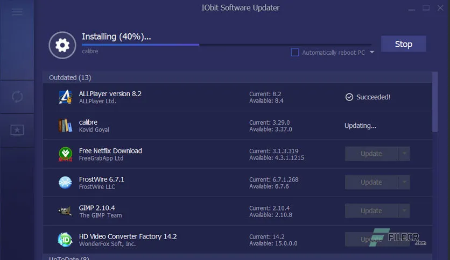
Task: Update FrostWire 6.7.1
Action: pyautogui.click(x=371, y=183)
